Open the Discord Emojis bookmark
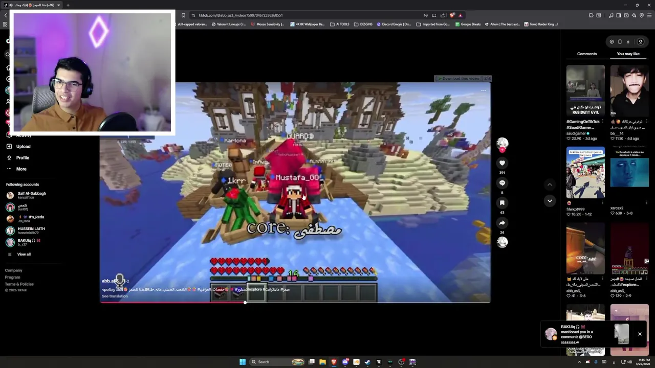Image resolution: width=655 pixels, height=368 pixels. click(394, 24)
